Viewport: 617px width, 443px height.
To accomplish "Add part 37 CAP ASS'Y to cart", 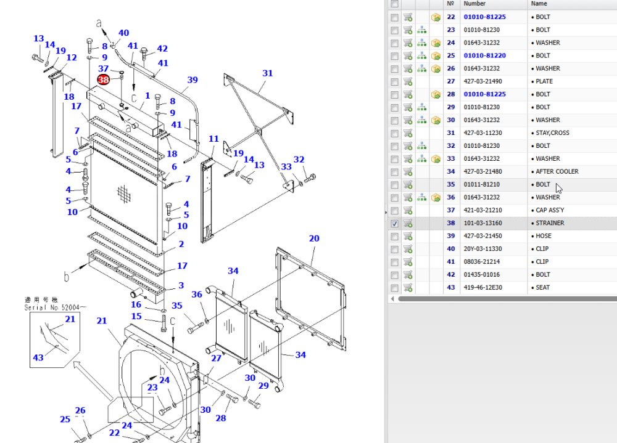I will (408, 210).
